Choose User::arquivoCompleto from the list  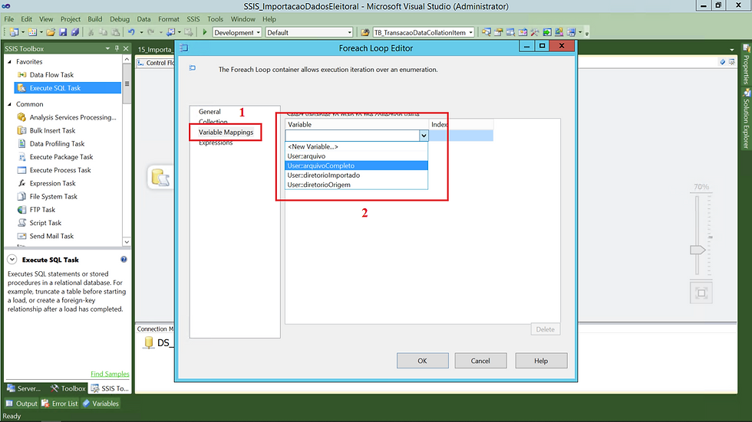356,165
